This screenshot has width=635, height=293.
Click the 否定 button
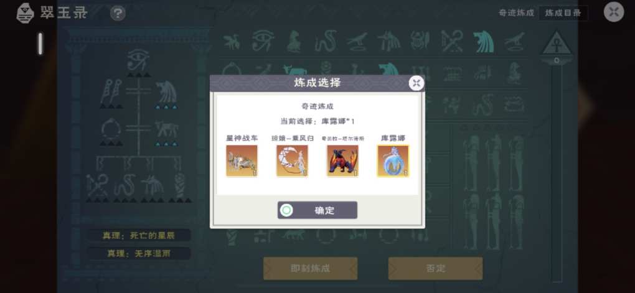pos(435,268)
